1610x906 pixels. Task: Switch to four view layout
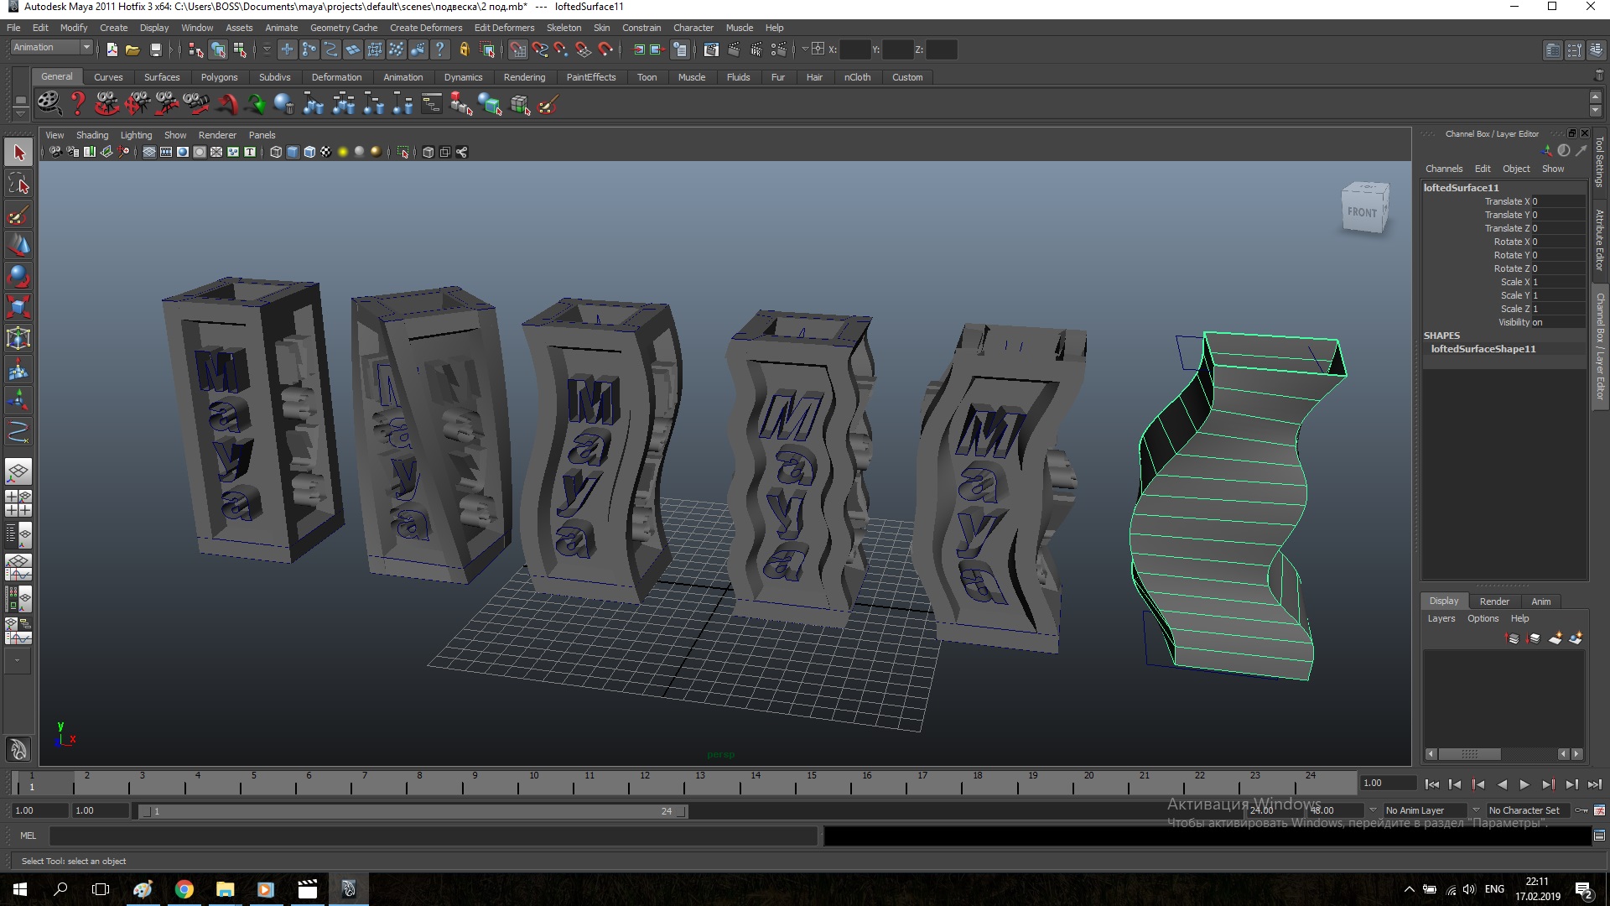[x=18, y=503]
